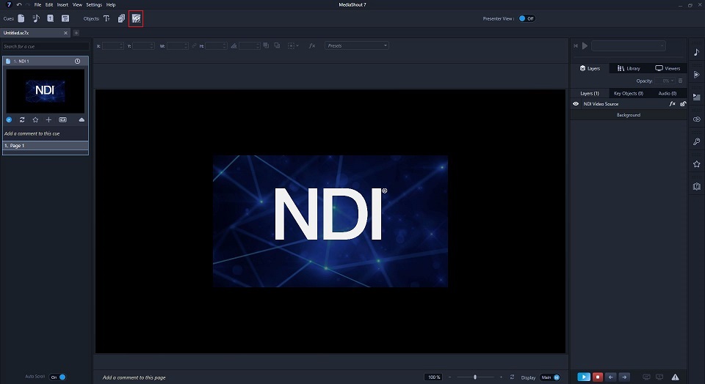Click the zoom in plus button
Screen dimensions: 705x384
click(x=501, y=377)
